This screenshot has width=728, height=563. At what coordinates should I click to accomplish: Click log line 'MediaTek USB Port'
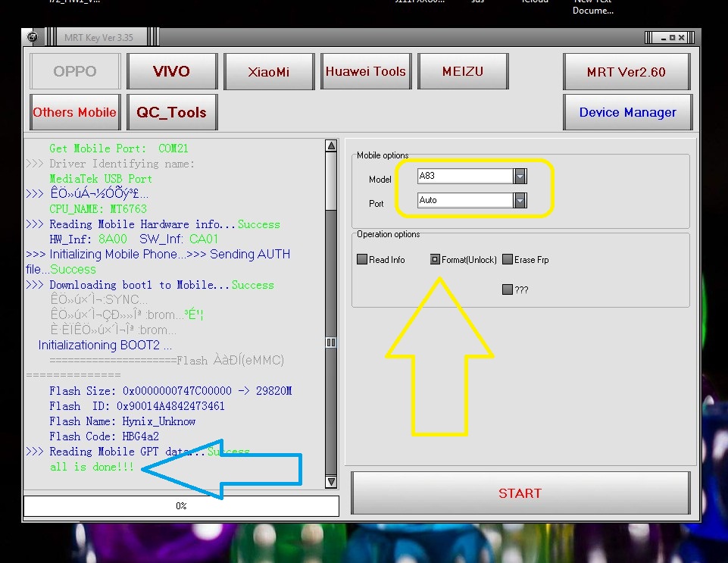point(101,179)
